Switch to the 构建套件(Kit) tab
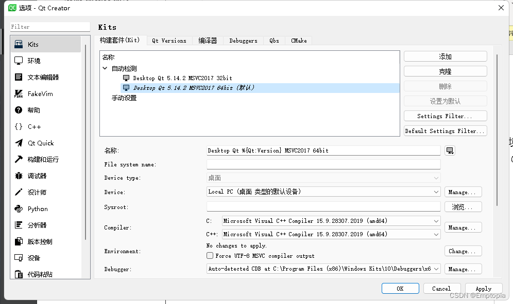This screenshot has height=304, width=513. [119, 40]
